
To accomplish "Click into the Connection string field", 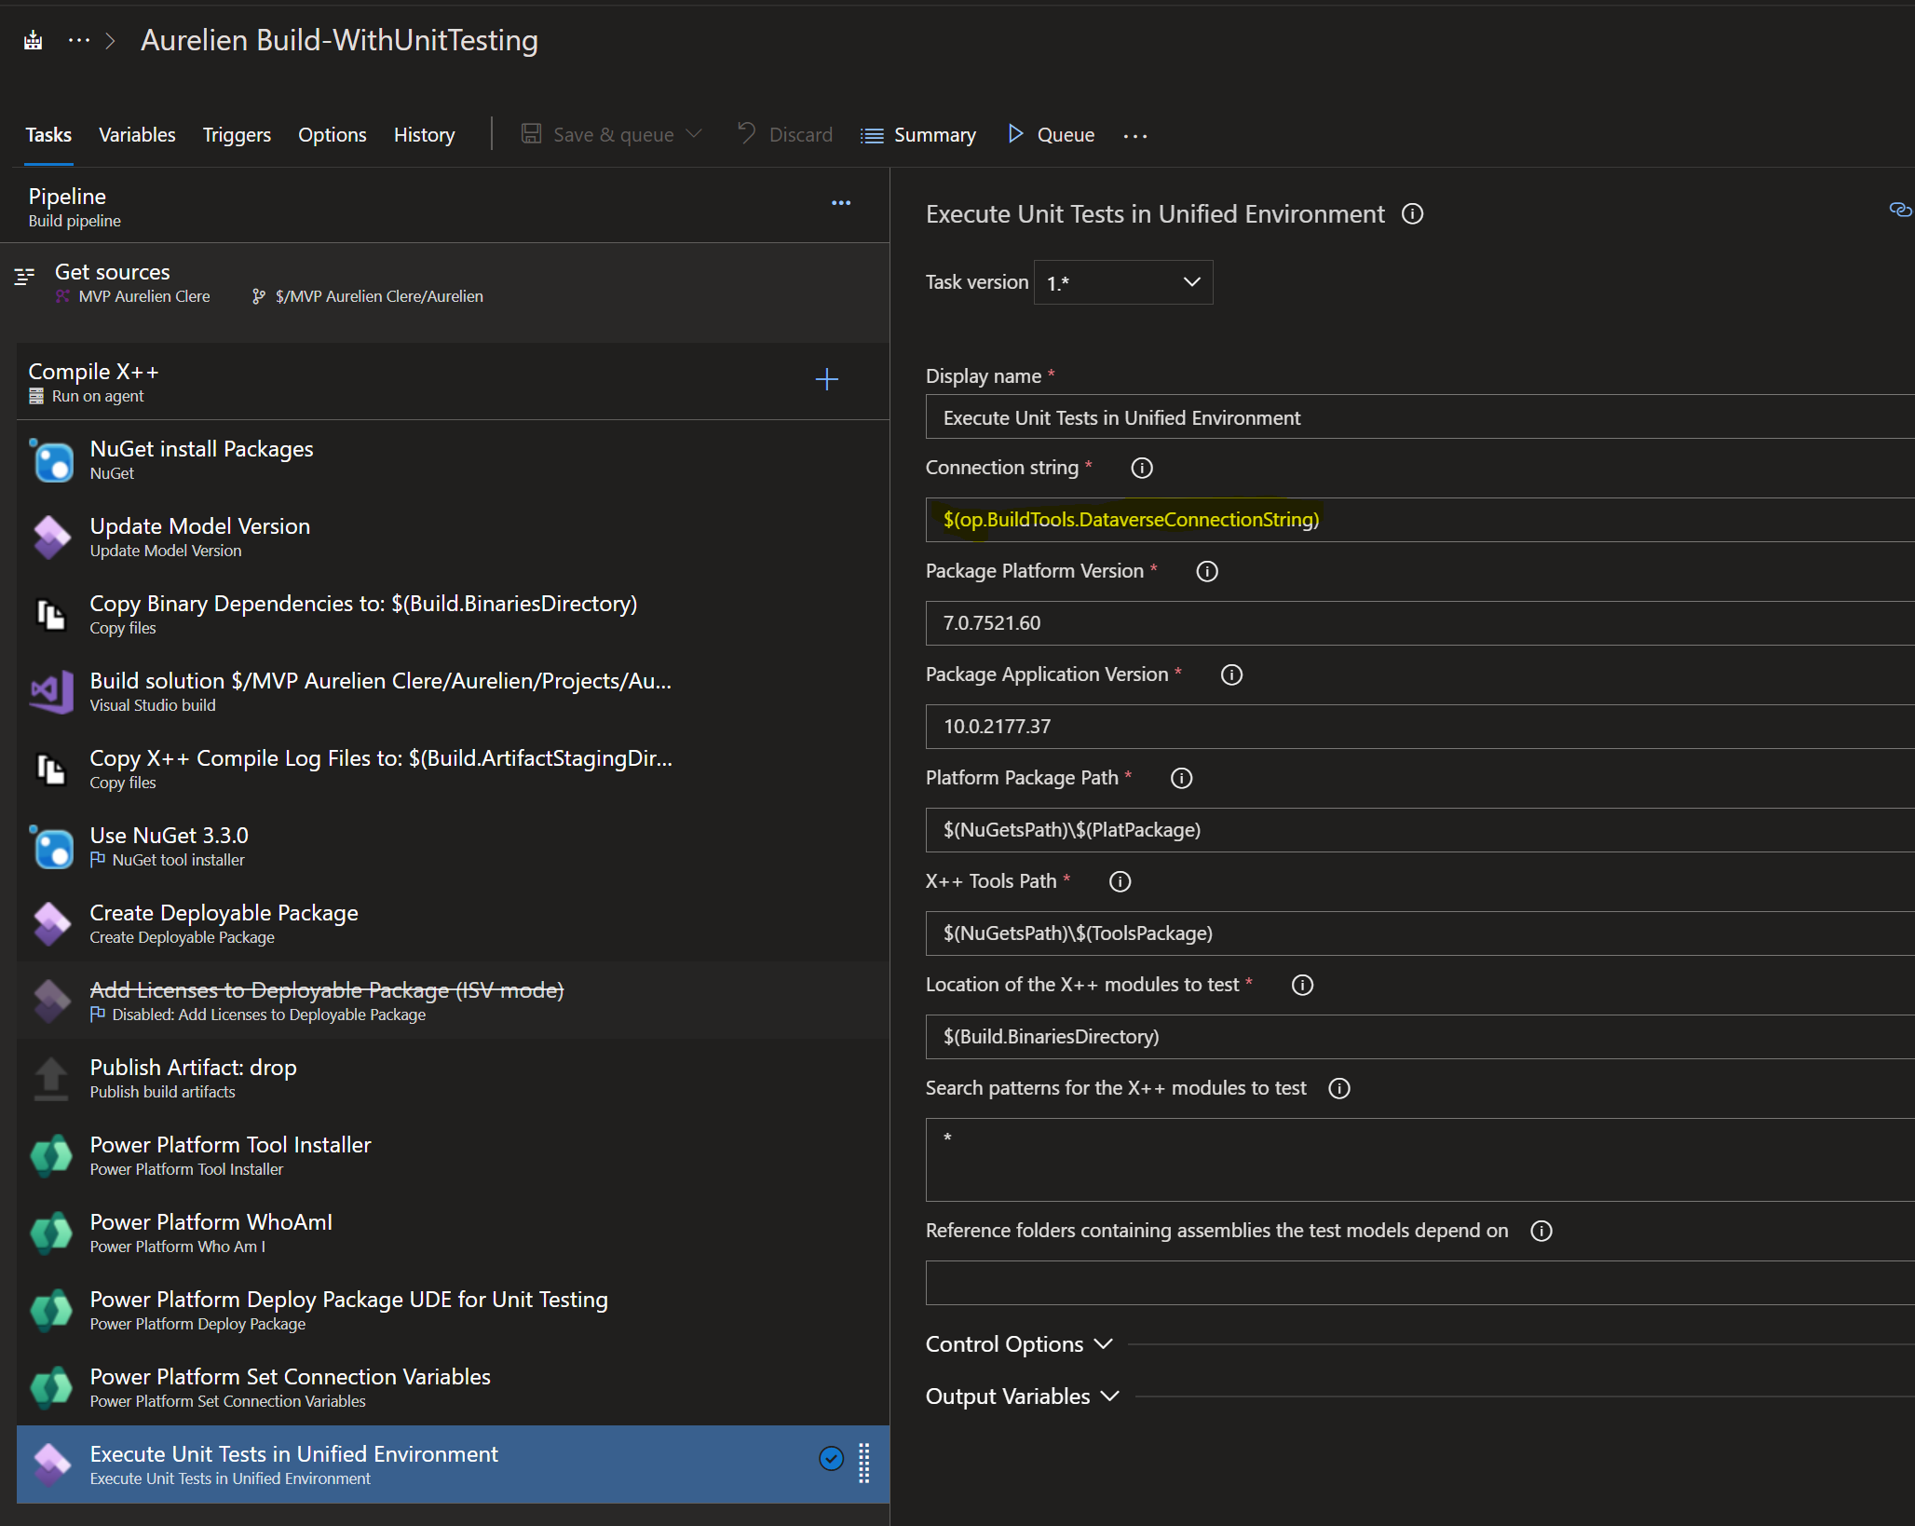I will pyautogui.click(x=1419, y=520).
